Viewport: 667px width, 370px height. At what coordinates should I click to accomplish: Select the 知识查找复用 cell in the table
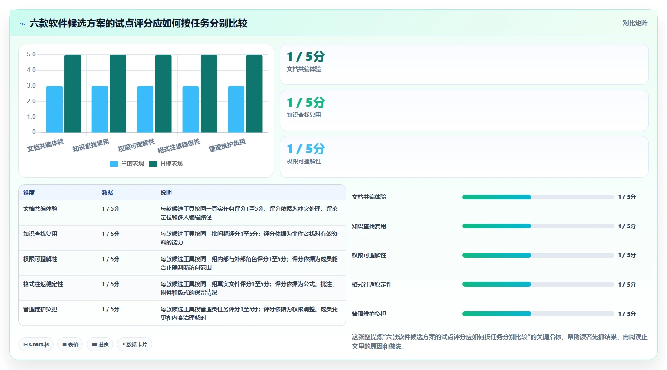[40, 234]
